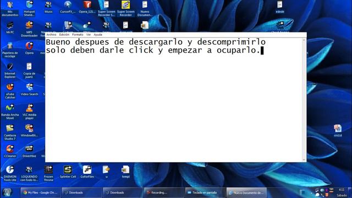The height and width of the screenshot is (198, 352).
Task: Click the Windows Start button
Action: pyautogui.click(x=7, y=193)
